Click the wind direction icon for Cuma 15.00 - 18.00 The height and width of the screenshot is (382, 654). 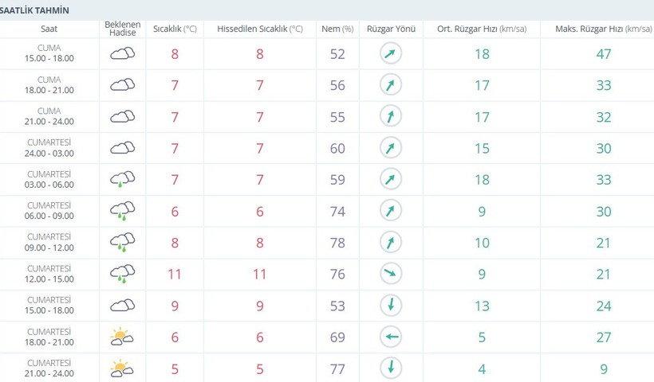pyautogui.click(x=391, y=53)
